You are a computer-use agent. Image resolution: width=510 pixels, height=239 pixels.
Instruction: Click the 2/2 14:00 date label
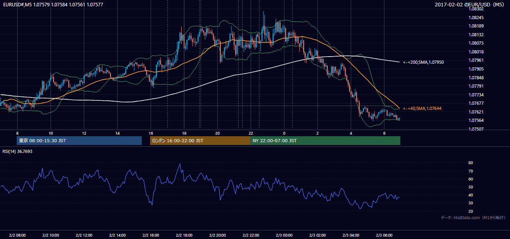pyautogui.click(x=117, y=235)
